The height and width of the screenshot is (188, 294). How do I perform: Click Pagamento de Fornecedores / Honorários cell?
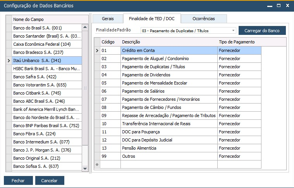tap(169, 99)
